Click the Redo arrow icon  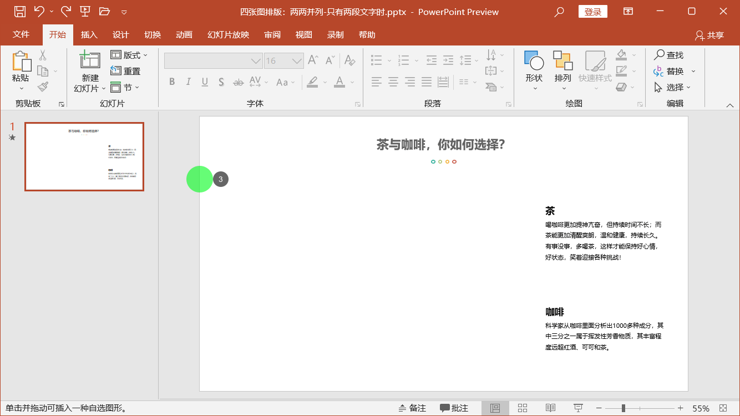coord(65,11)
